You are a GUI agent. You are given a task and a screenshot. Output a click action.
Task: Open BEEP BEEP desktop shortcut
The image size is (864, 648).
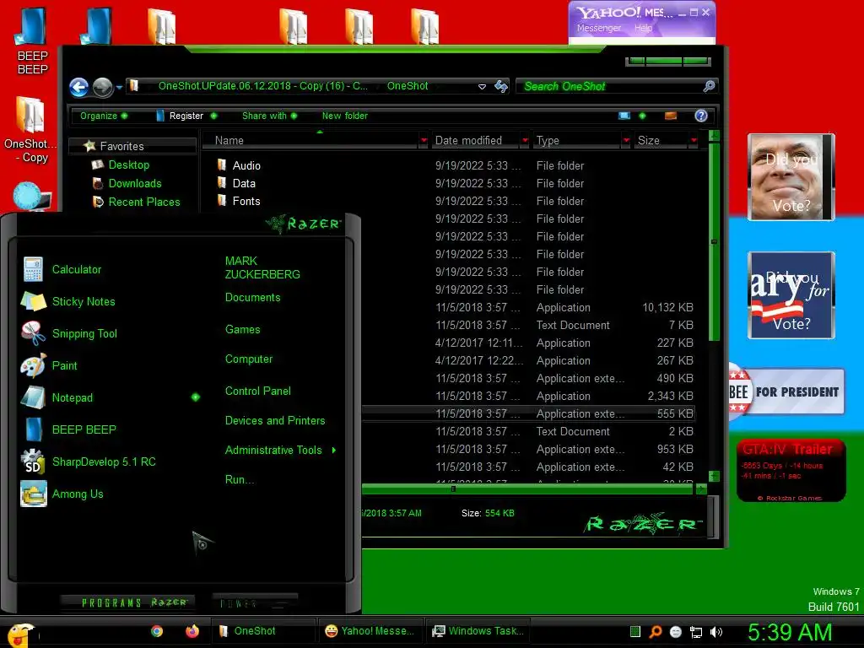(33, 41)
